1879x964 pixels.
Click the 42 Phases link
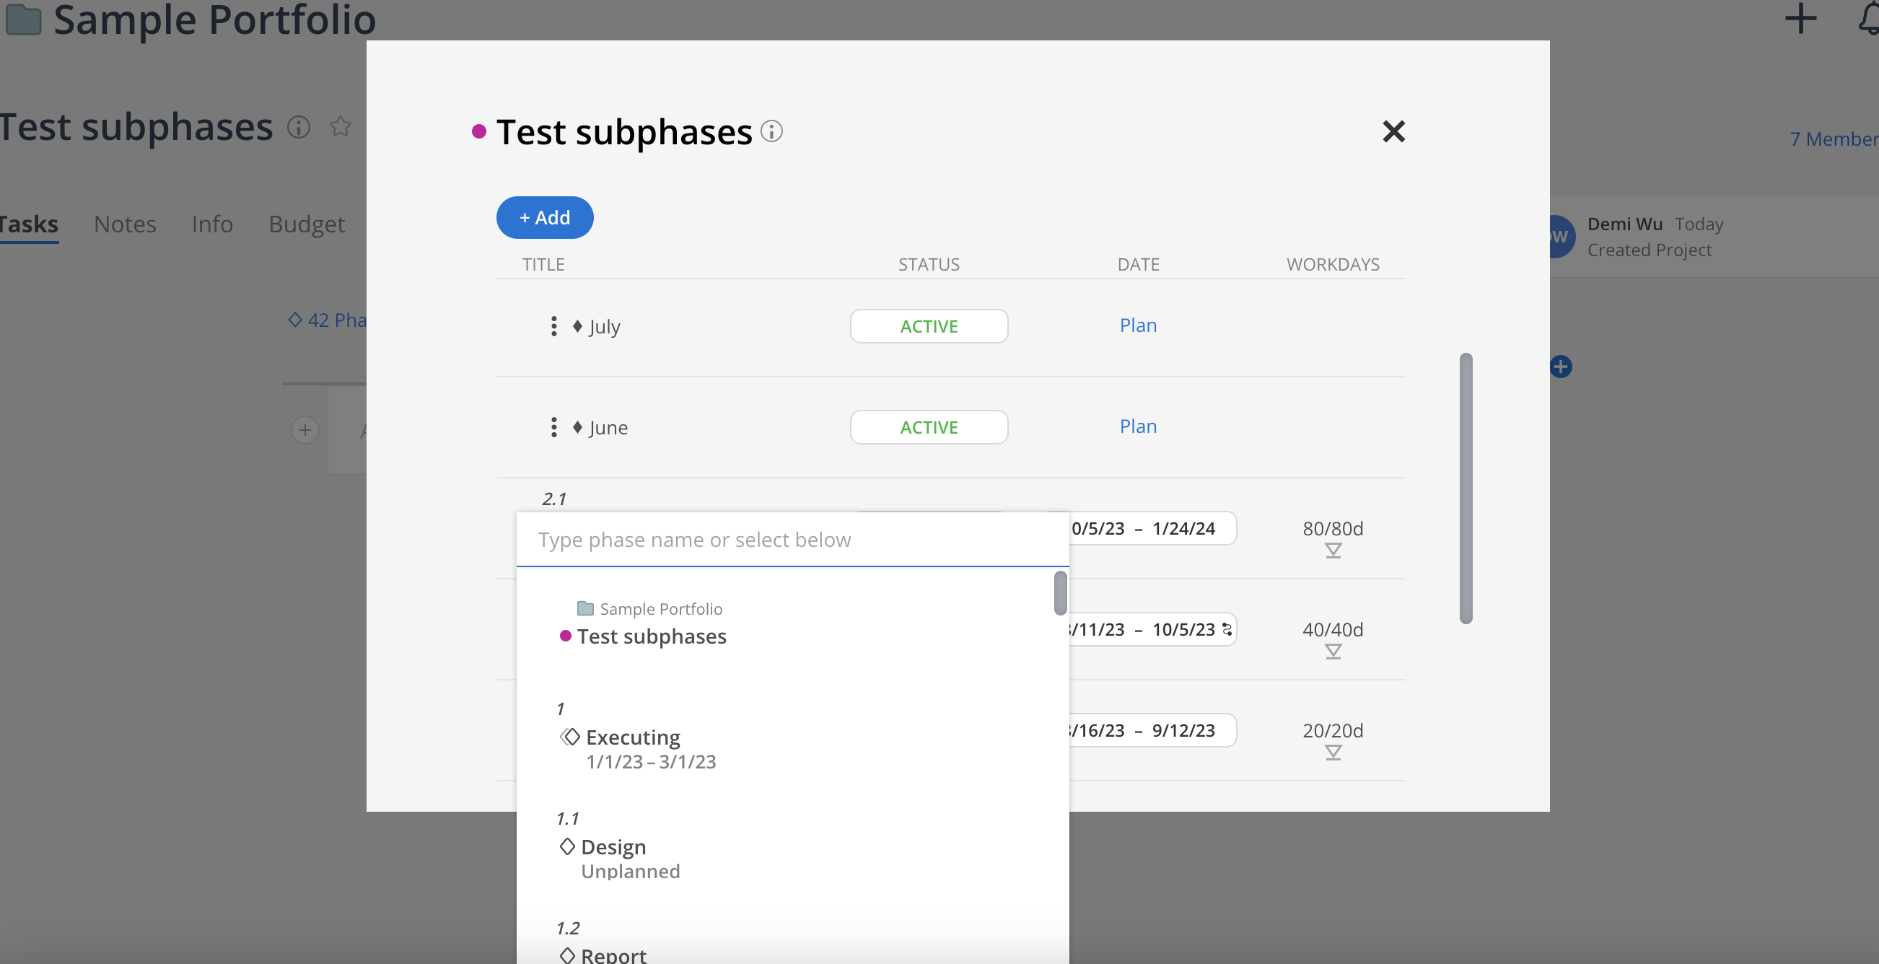point(328,320)
